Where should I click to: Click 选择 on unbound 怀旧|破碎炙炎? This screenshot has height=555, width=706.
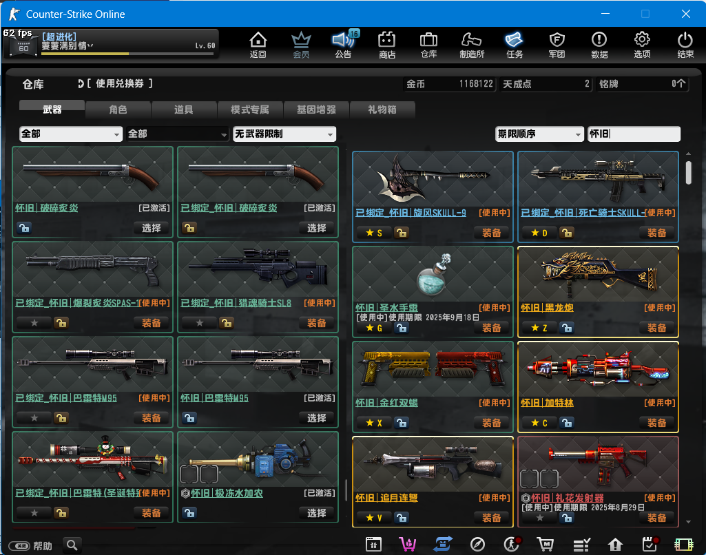(x=152, y=228)
